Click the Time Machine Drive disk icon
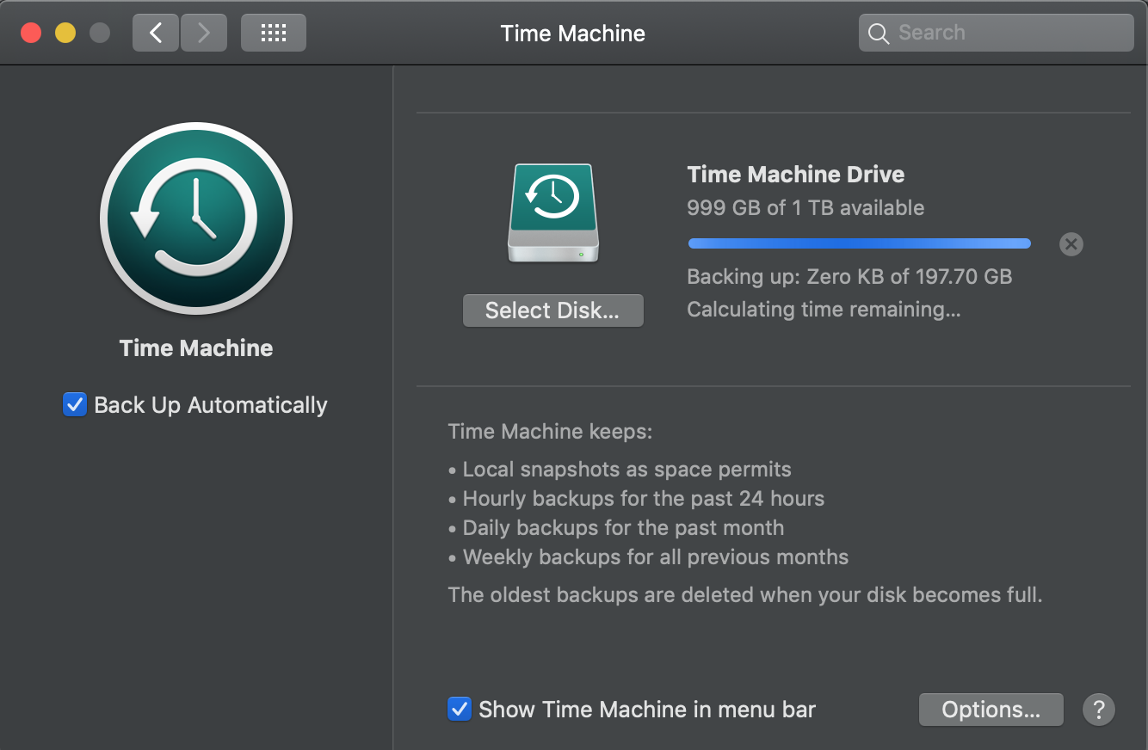Viewport: 1148px width, 750px height. click(x=552, y=212)
